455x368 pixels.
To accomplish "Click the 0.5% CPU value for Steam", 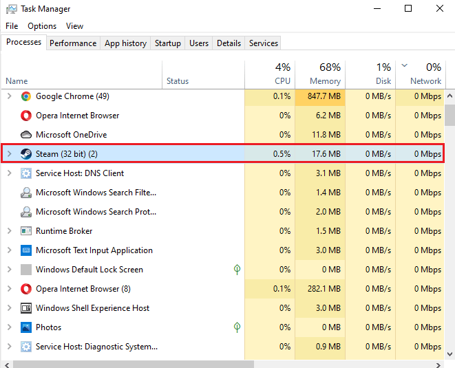I will click(282, 153).
